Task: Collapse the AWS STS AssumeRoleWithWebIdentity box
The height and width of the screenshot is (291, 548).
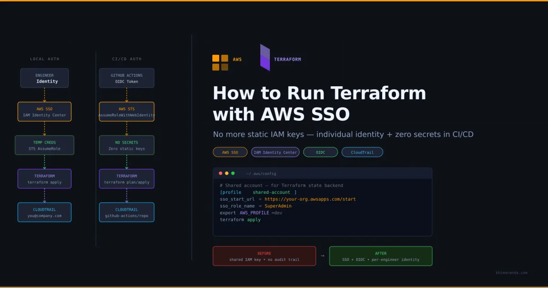Action: tap(126, 111)
